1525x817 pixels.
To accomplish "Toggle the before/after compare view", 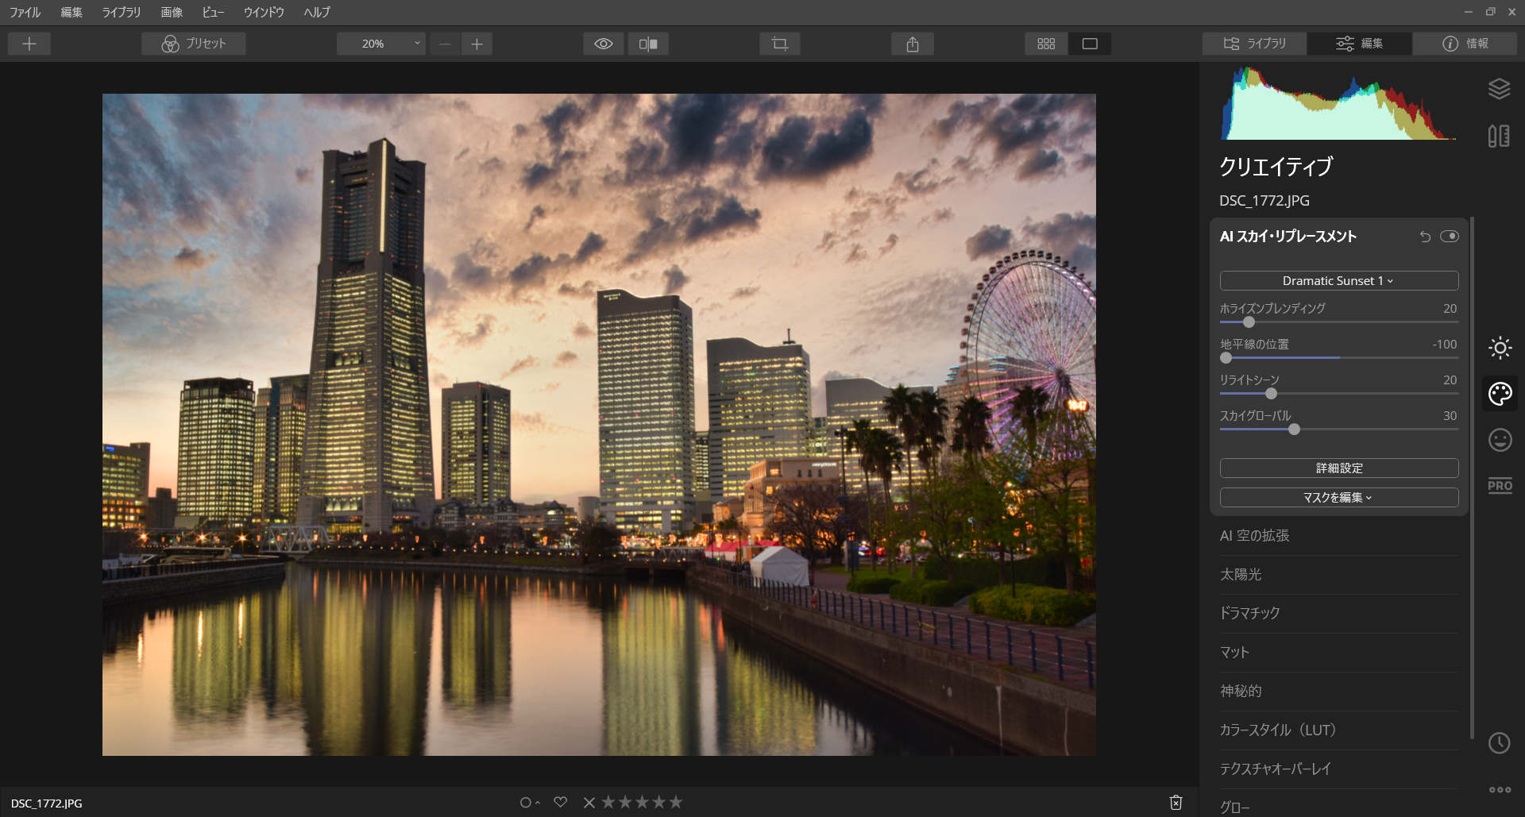I will (648, 44).
